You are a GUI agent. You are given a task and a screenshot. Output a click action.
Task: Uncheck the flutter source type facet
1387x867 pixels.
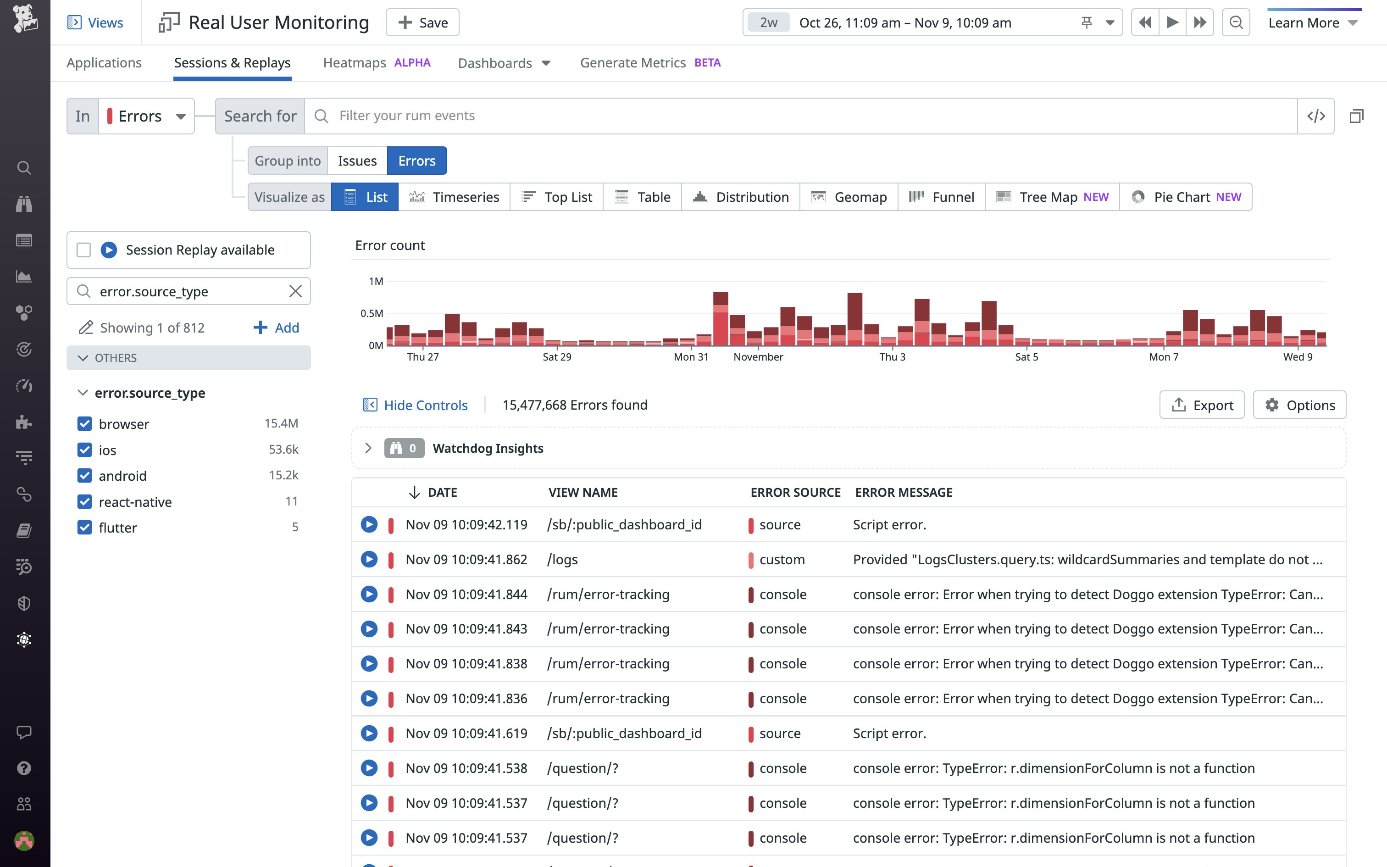point(84,527)
